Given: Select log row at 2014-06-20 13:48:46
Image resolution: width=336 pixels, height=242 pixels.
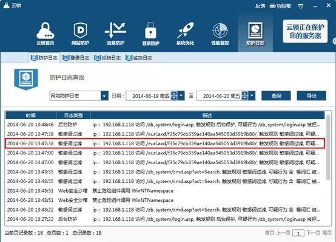Looking at the screenshot, I should click(x=165, y=125).
